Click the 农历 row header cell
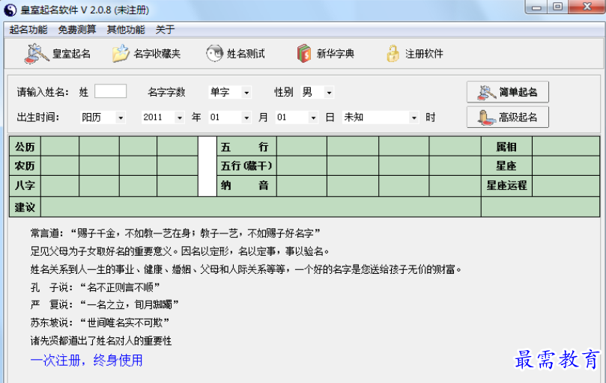This screenshot has height=383, width=606. coord(25,166)
